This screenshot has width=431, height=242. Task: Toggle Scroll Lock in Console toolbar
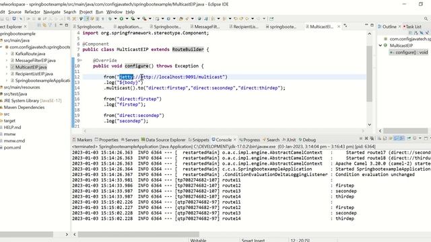click(385, 138)
